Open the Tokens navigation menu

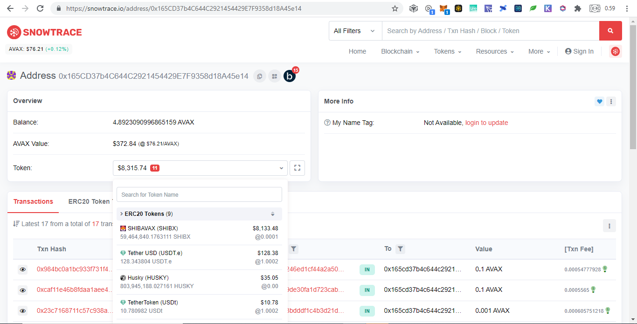(x=448, y=51)
